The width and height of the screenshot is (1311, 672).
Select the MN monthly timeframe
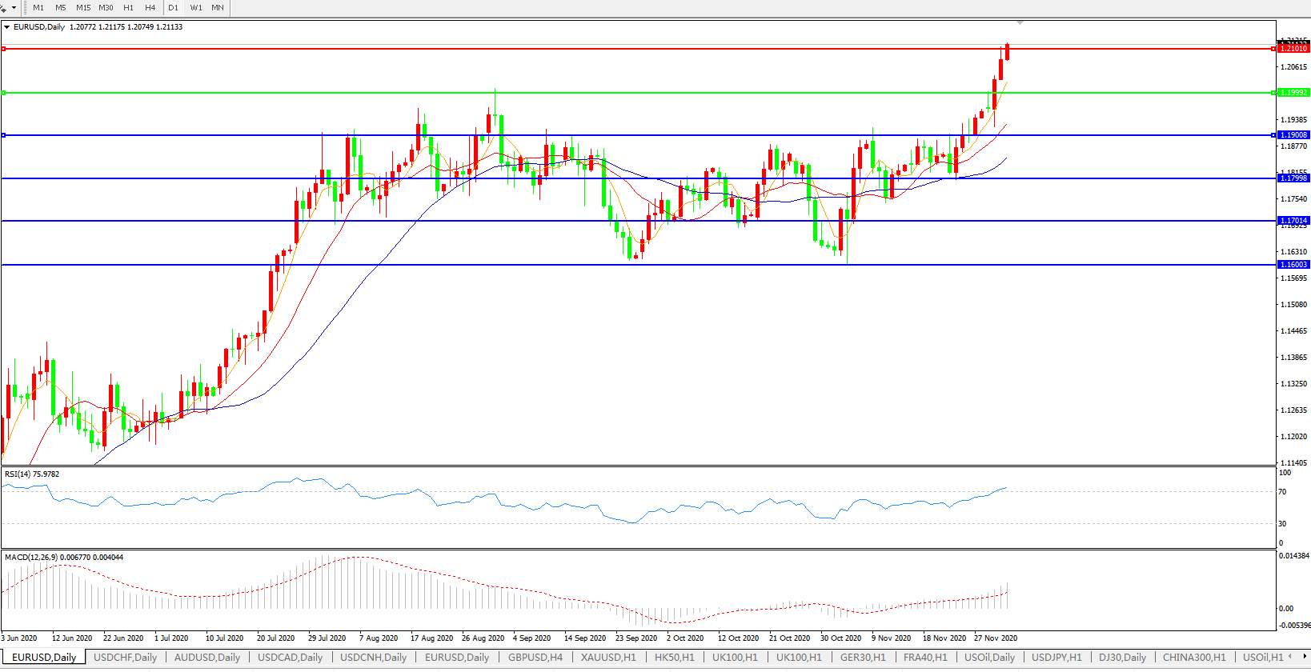tap(218, 8)
